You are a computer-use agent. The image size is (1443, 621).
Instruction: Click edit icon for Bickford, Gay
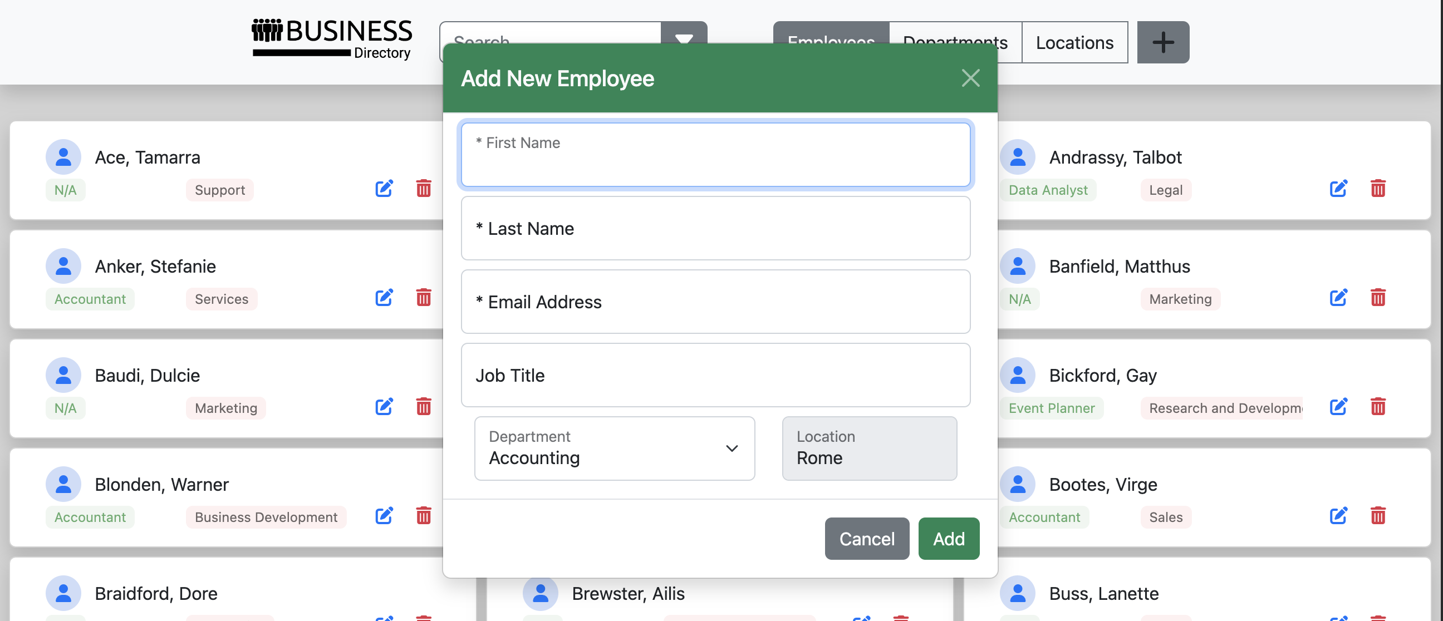point(1338,407)
